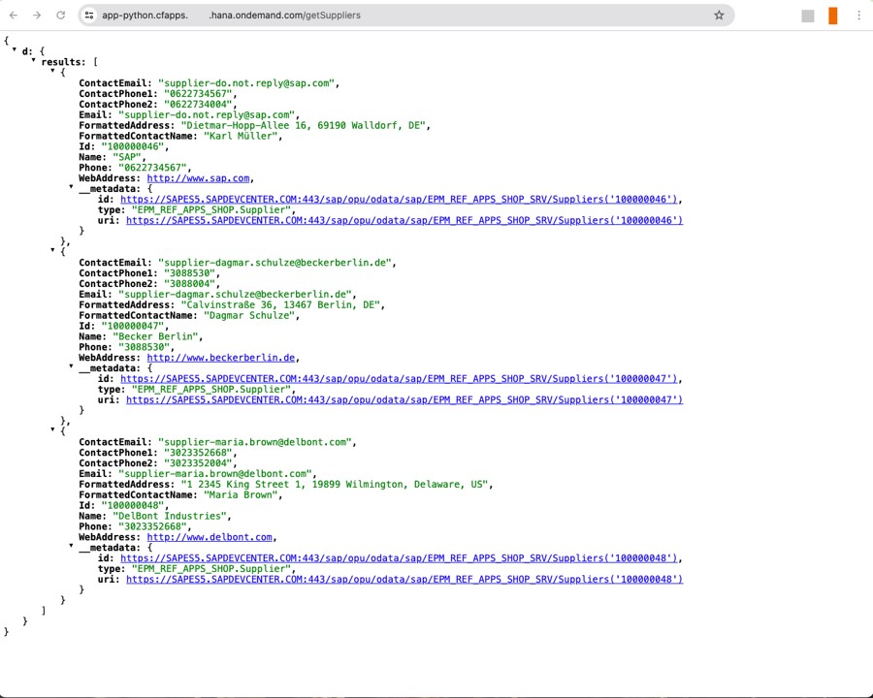Image resolution: width=873 pixels, height=698 pixels.
Task: Collapse the top-level d node
Action: [x=14, y=50]
